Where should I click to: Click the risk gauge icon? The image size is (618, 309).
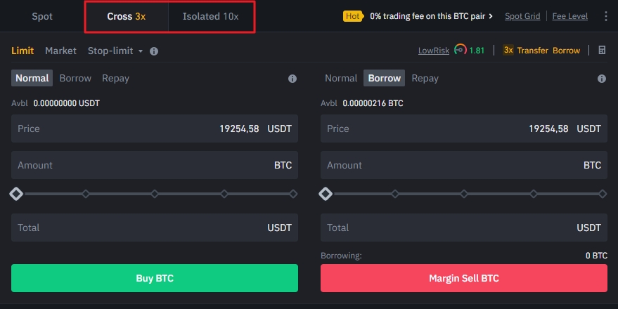pyautogui.click(x=461, y=50)
